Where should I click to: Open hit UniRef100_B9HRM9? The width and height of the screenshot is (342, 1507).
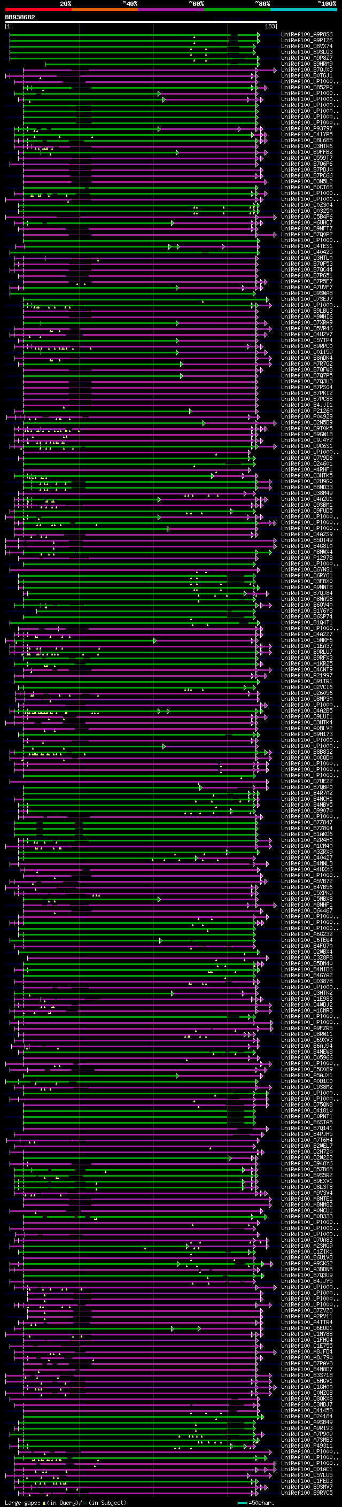point(307,64)
